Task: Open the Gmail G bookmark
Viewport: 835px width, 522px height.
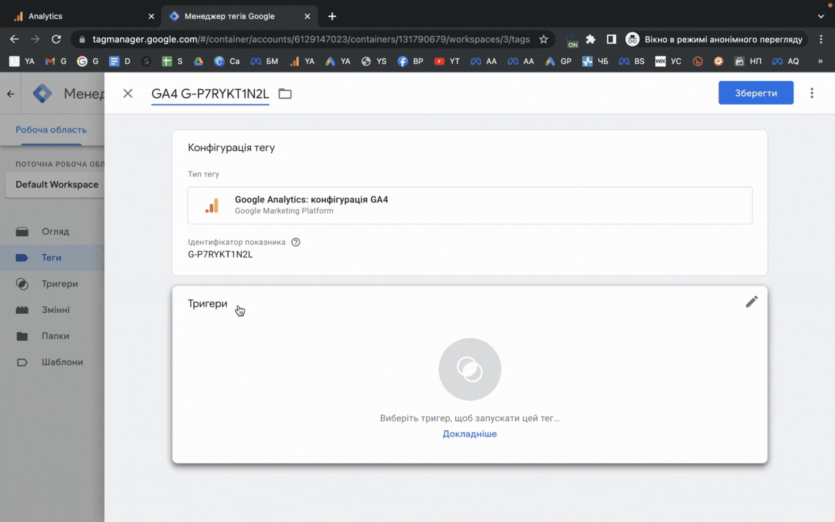Action: point(56,61)
